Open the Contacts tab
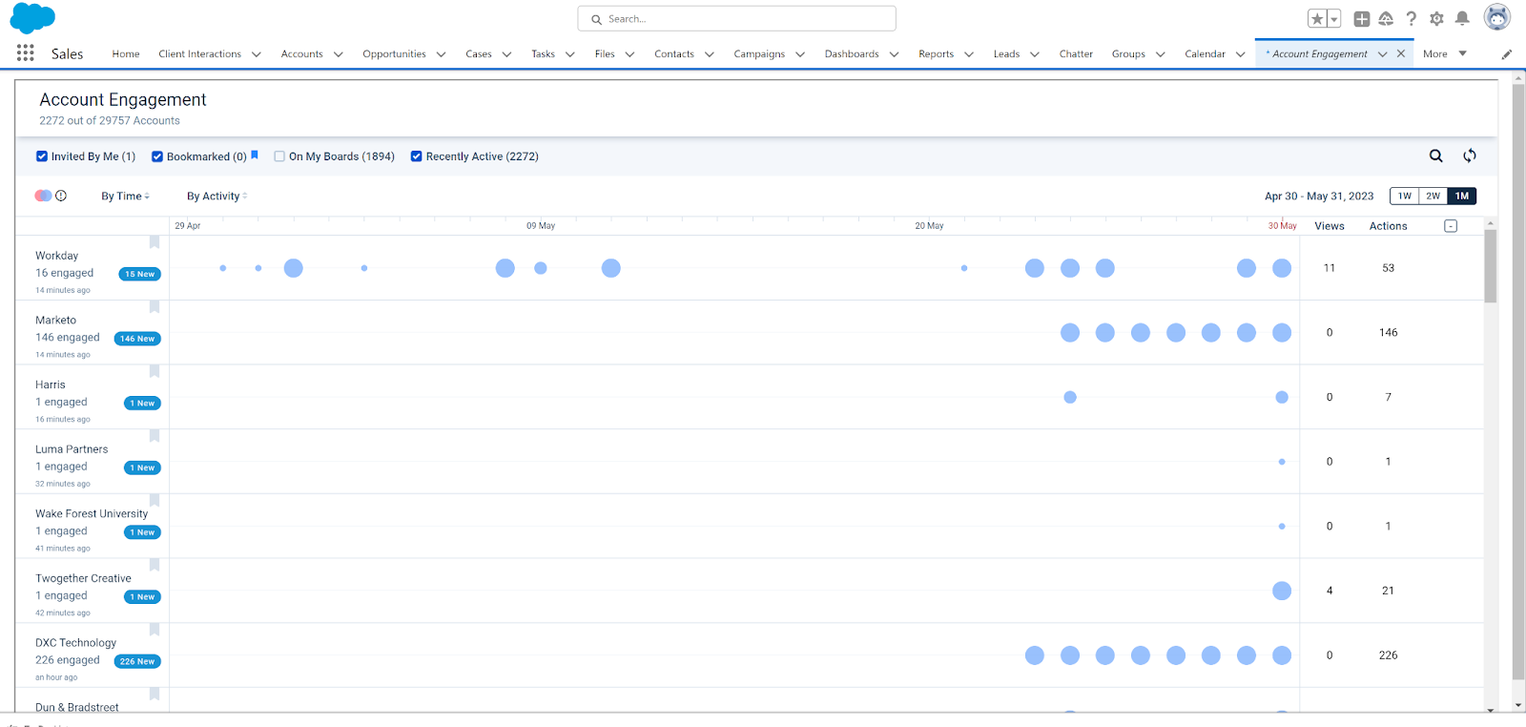The width and height of the screenshot is (1526, 727). 674,54
